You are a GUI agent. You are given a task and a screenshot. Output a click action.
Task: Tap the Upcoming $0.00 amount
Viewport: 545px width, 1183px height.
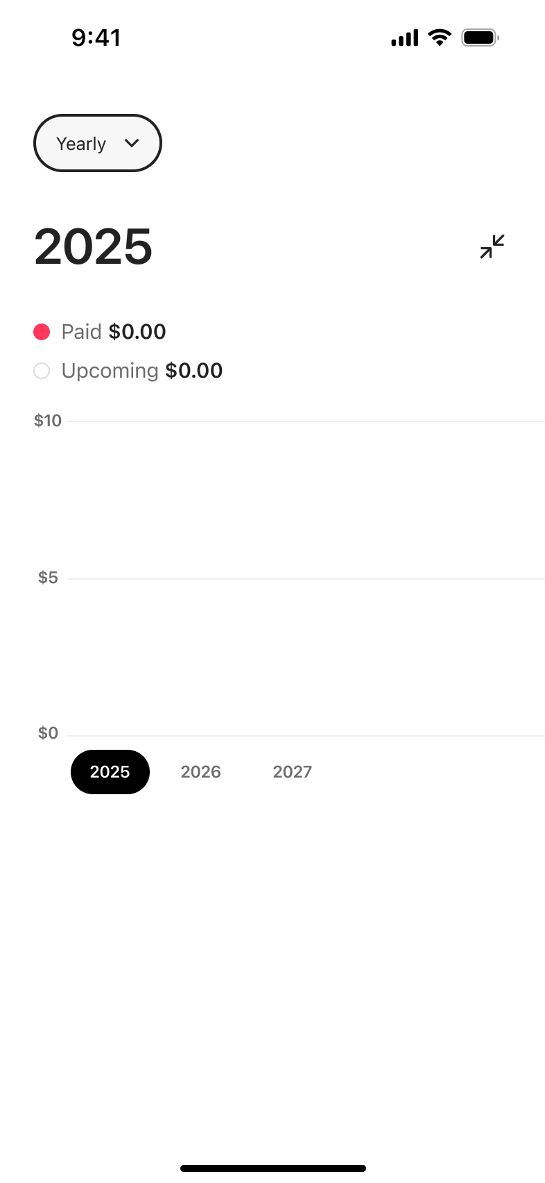pos(194,371)
